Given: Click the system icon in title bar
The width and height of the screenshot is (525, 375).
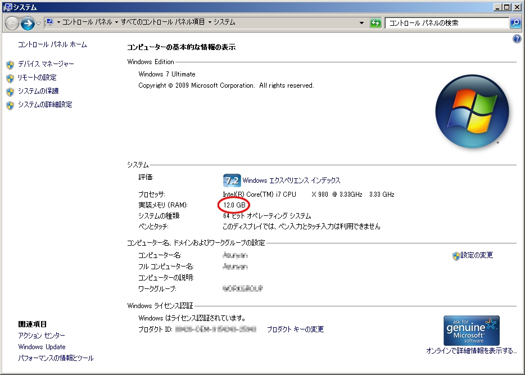Looking at the screenshot, I should click(x=7, y=7).
